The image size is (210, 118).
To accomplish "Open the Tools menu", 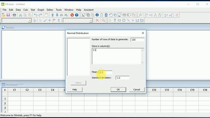I will point(59,10).
